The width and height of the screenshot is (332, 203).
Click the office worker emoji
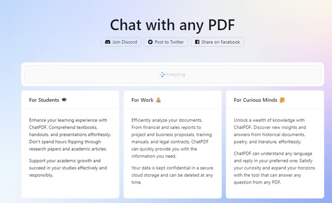(158, 100)
